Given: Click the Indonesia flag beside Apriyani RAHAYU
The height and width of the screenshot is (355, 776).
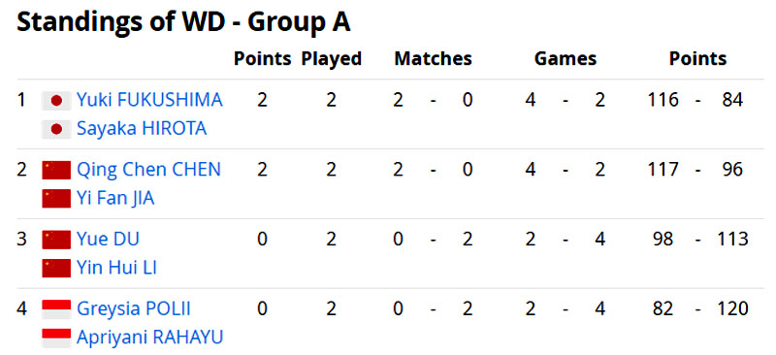Looking at the screenshot, I should click(x=56, y=338).
